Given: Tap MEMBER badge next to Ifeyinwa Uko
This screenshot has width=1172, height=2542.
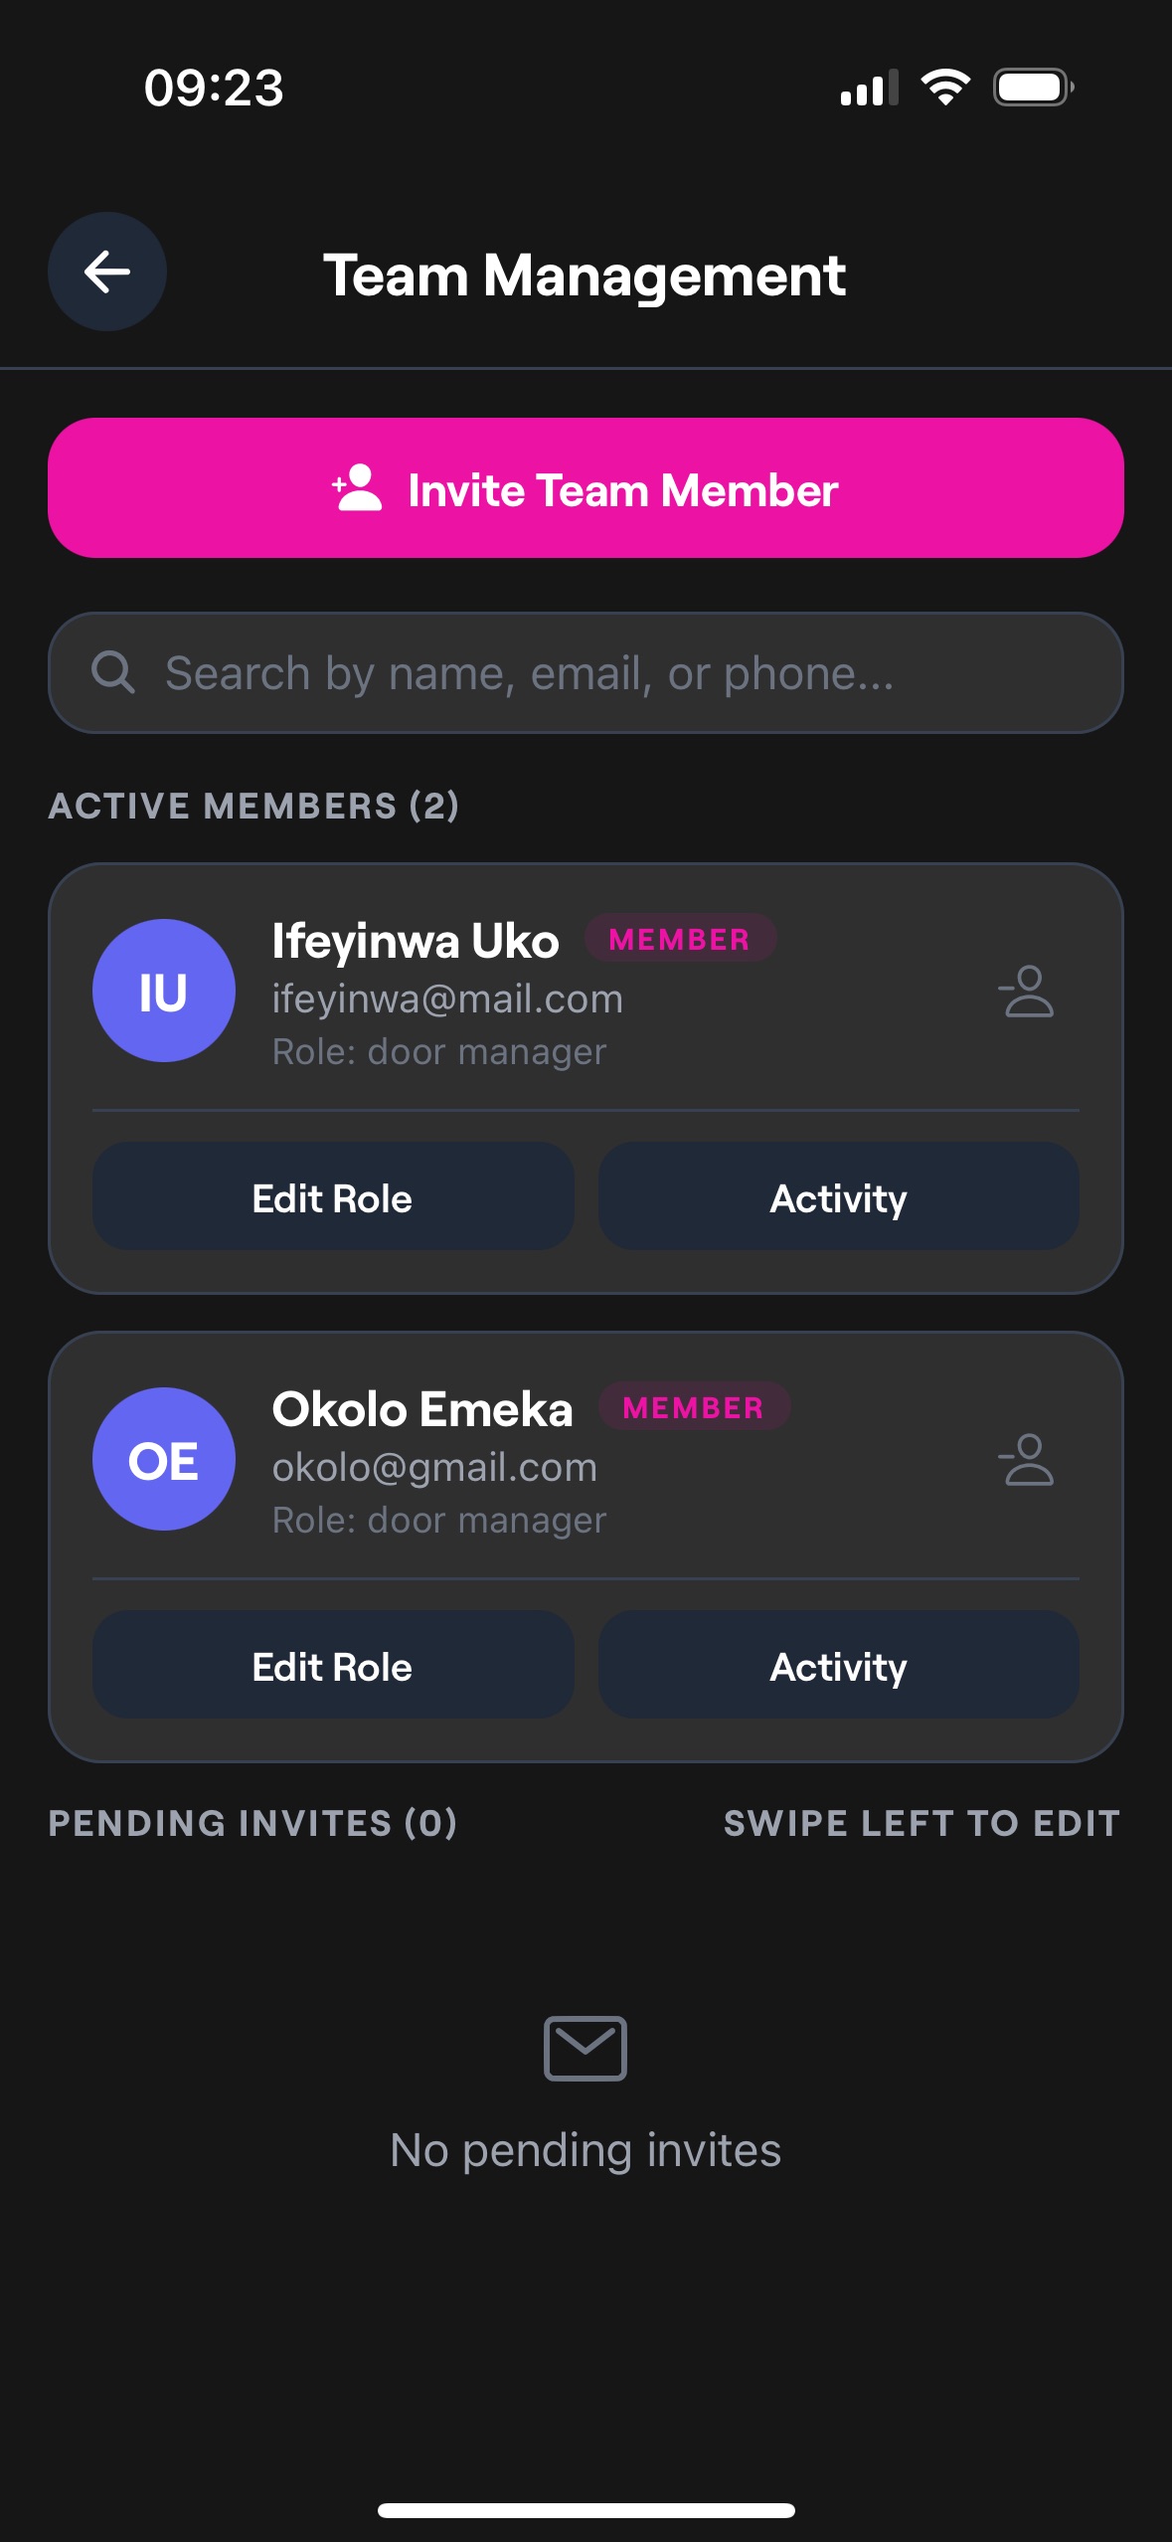Looking at the screenshot, I should [x=679, y=939].
